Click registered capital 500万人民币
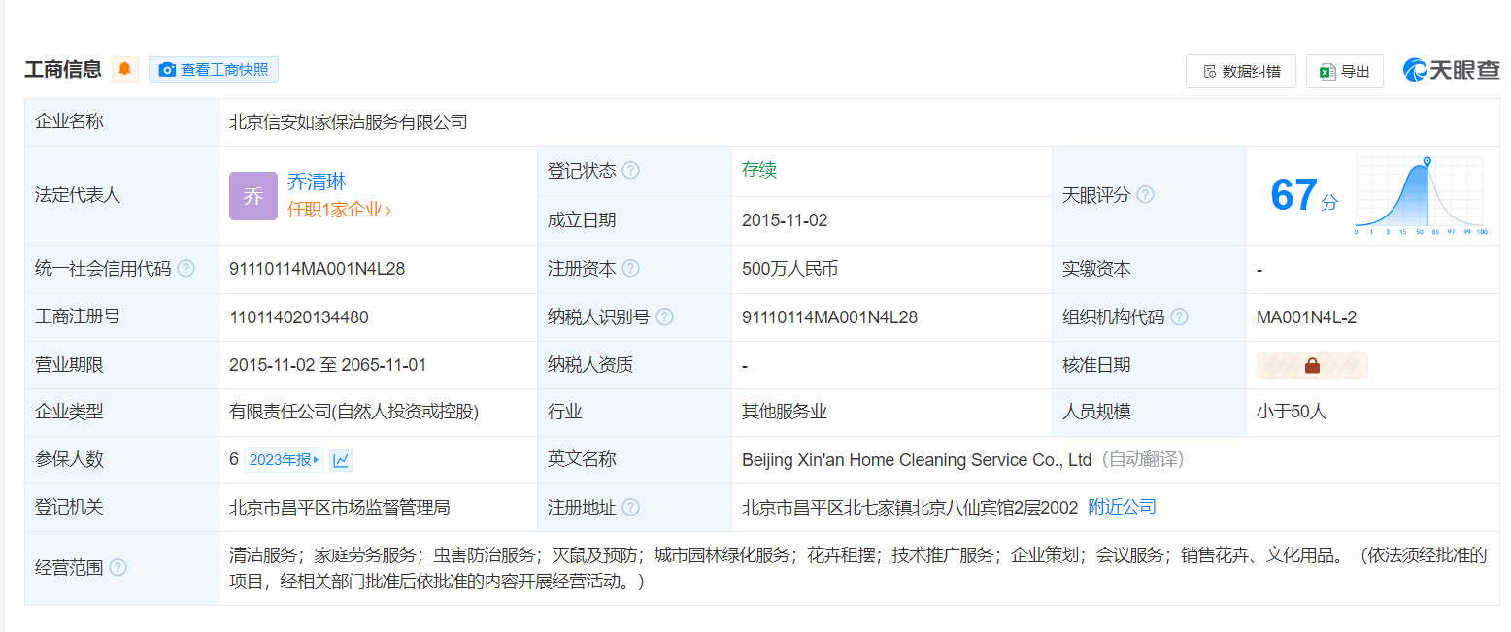 tap(789, 269)
